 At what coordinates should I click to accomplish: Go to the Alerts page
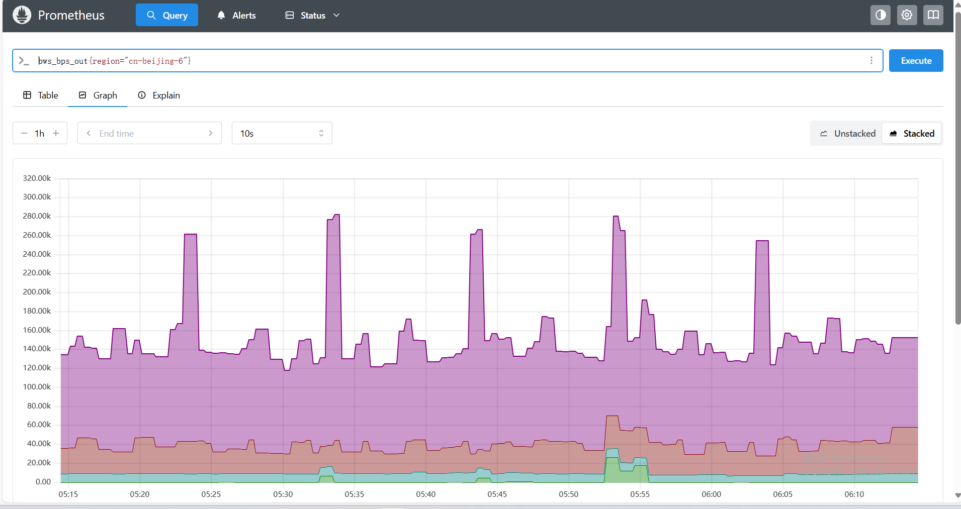click(236, 16)
